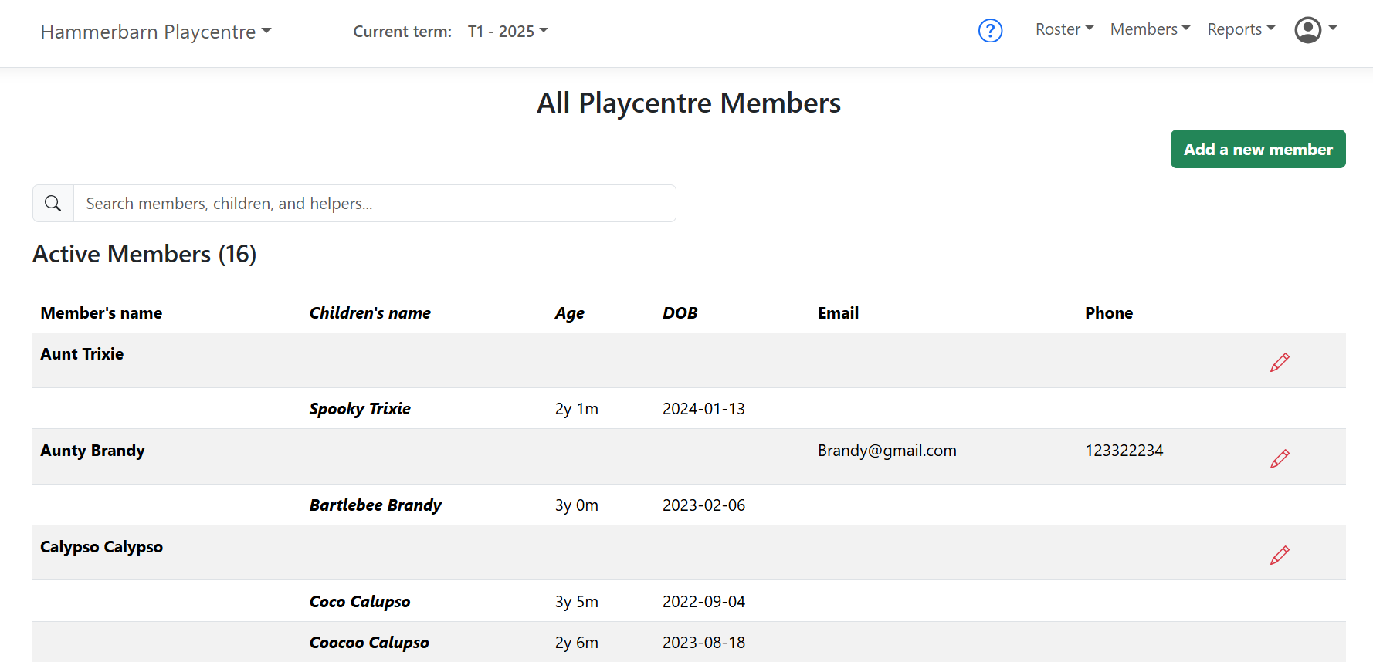Click the DOB column header

(x=680, y=313)
